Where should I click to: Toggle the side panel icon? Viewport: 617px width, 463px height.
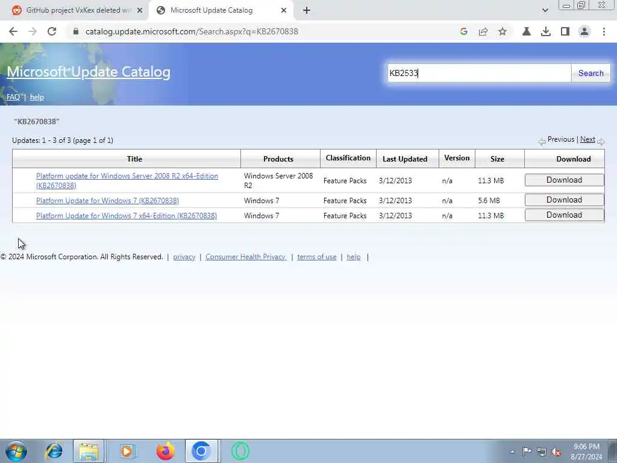pyautogui.click(x=565, y=31)
